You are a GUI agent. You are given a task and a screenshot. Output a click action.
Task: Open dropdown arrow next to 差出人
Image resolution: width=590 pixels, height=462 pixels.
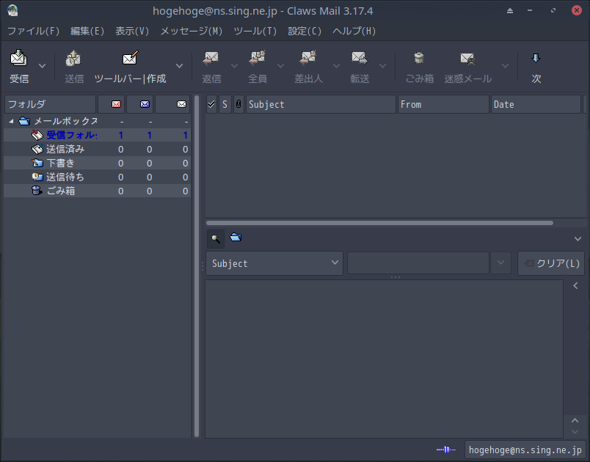click(x=336, y=66)
